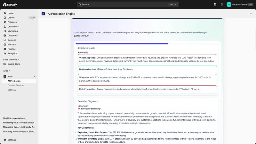The image size is (256, 144).
Task: Click the search magnifier icon
Action: tap(80, 4)
